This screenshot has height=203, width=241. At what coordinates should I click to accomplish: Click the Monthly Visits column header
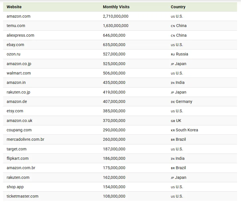point(116,7)
